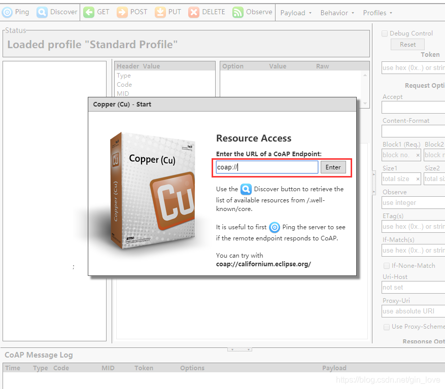Click the Proxy-Uri absolute URI field
The image size is (445, 389).
(x=413, y=311)
